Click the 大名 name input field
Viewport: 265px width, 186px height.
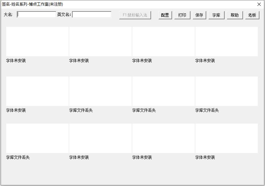(36, 15)
